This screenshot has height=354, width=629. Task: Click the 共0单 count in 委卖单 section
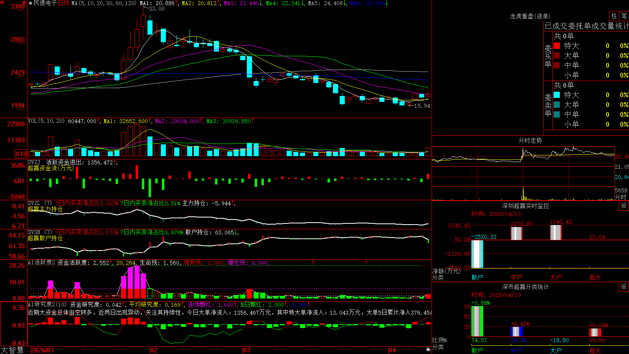point(564,85)
